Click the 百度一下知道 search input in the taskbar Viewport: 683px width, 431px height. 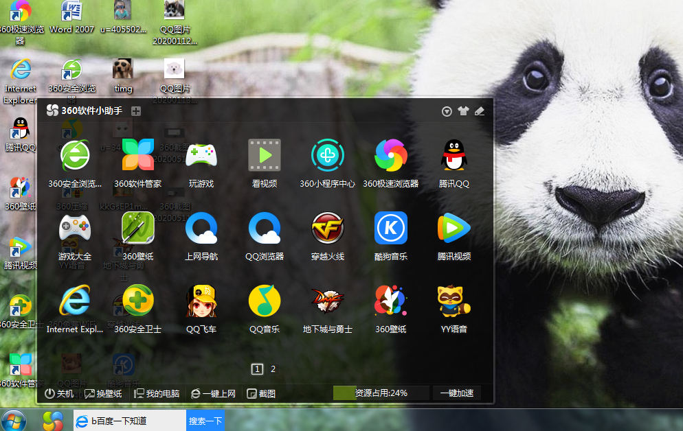[130, 421]
